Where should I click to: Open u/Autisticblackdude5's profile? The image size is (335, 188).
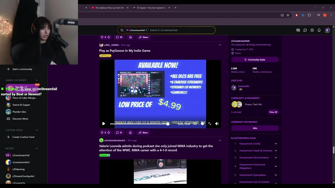coord(114,140)
